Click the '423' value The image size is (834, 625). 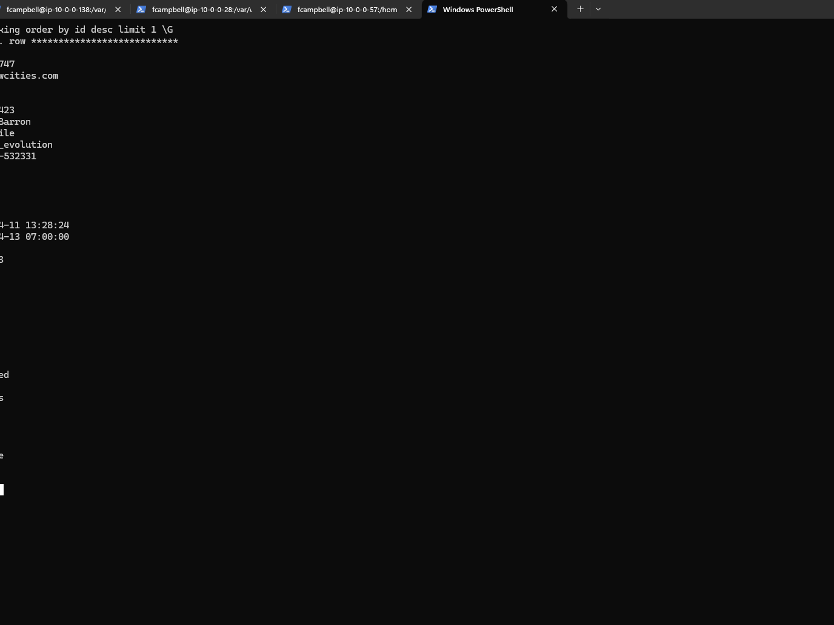click(7, 110)
